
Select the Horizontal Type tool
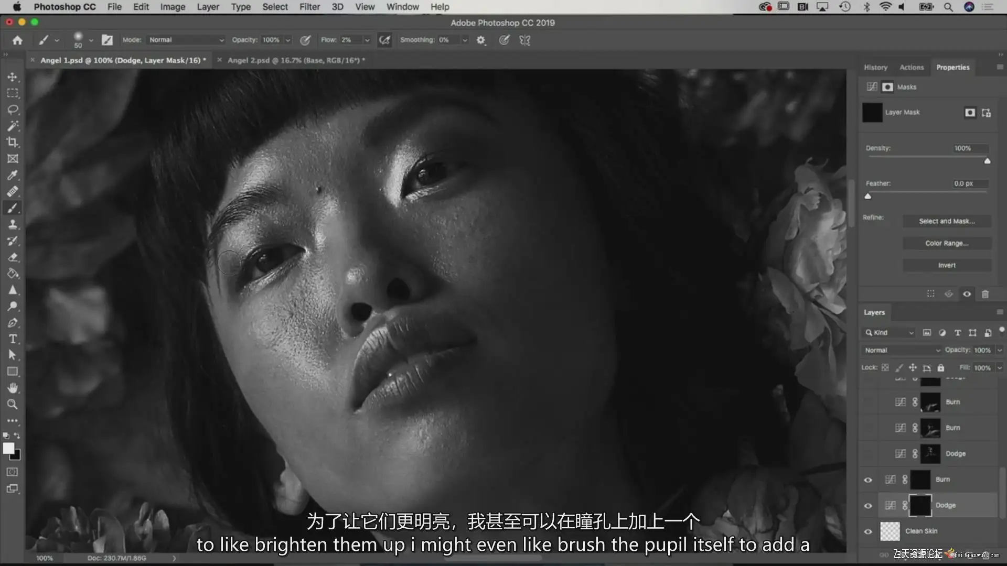(x=13, y=339)
